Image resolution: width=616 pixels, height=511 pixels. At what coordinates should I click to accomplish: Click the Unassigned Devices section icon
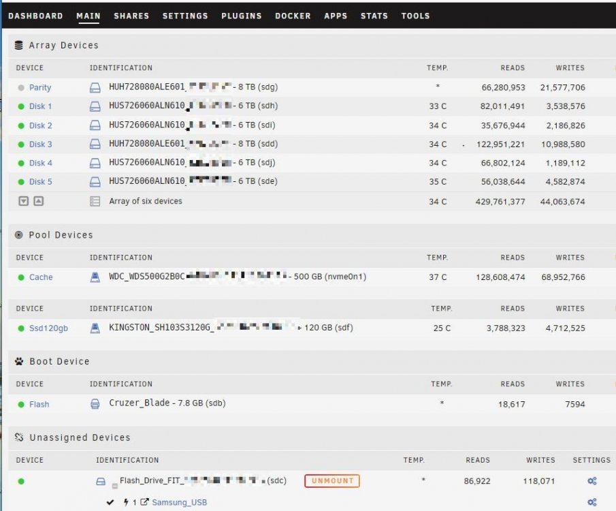[x=19, y=437]
